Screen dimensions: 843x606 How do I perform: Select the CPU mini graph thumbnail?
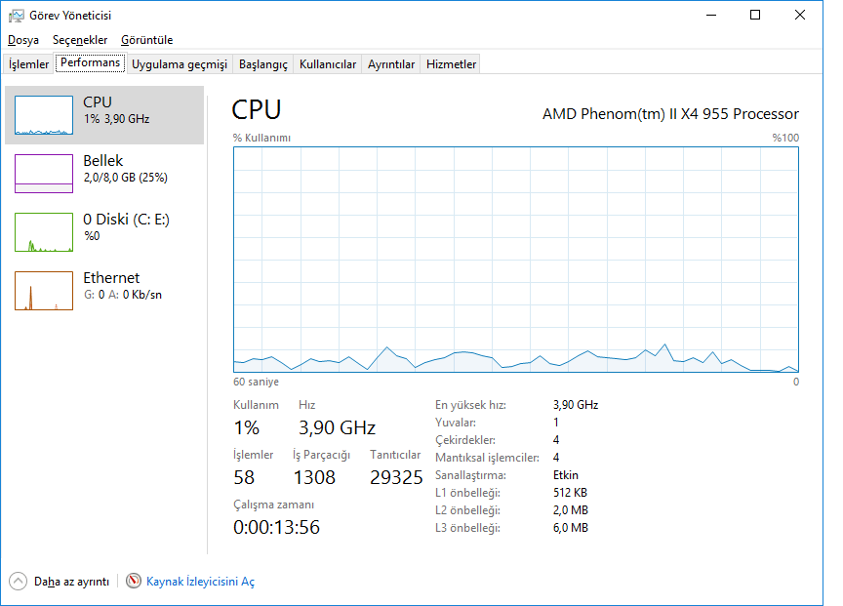pos(44,115)
